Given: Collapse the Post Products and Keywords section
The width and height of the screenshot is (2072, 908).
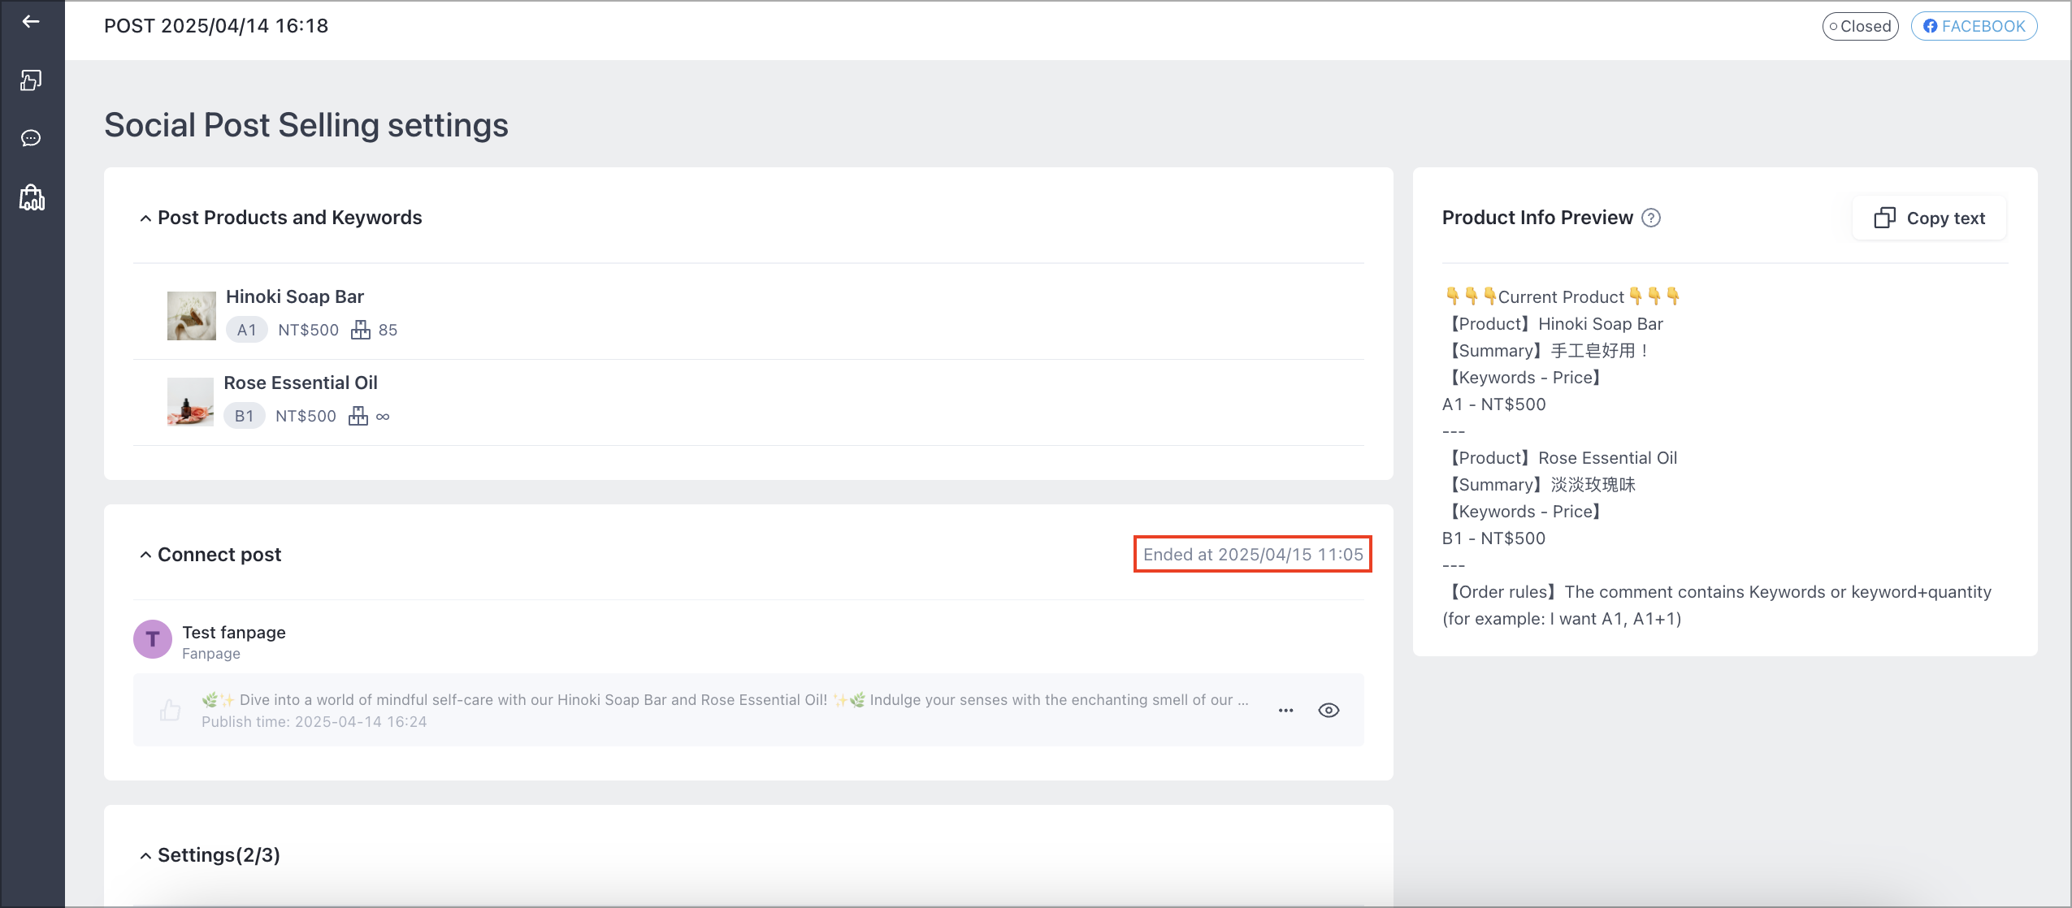Looking at the screenshot, I should click(145, 218).
